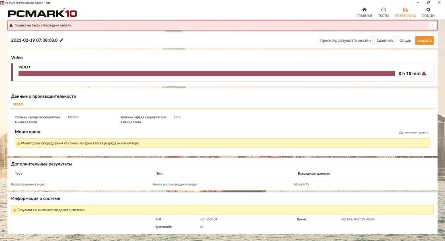Click the red warning icon next to 8 h 18 min
The image size is (445, 241).
click(x=424, y=74)
